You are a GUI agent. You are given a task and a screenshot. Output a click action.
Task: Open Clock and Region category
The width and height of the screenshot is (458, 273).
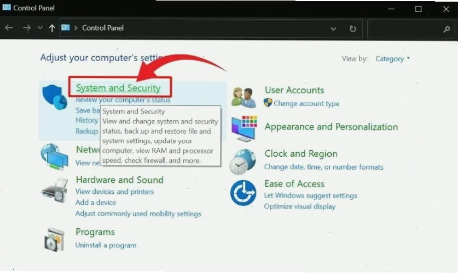pyautogui.click(x=301, y=153)
